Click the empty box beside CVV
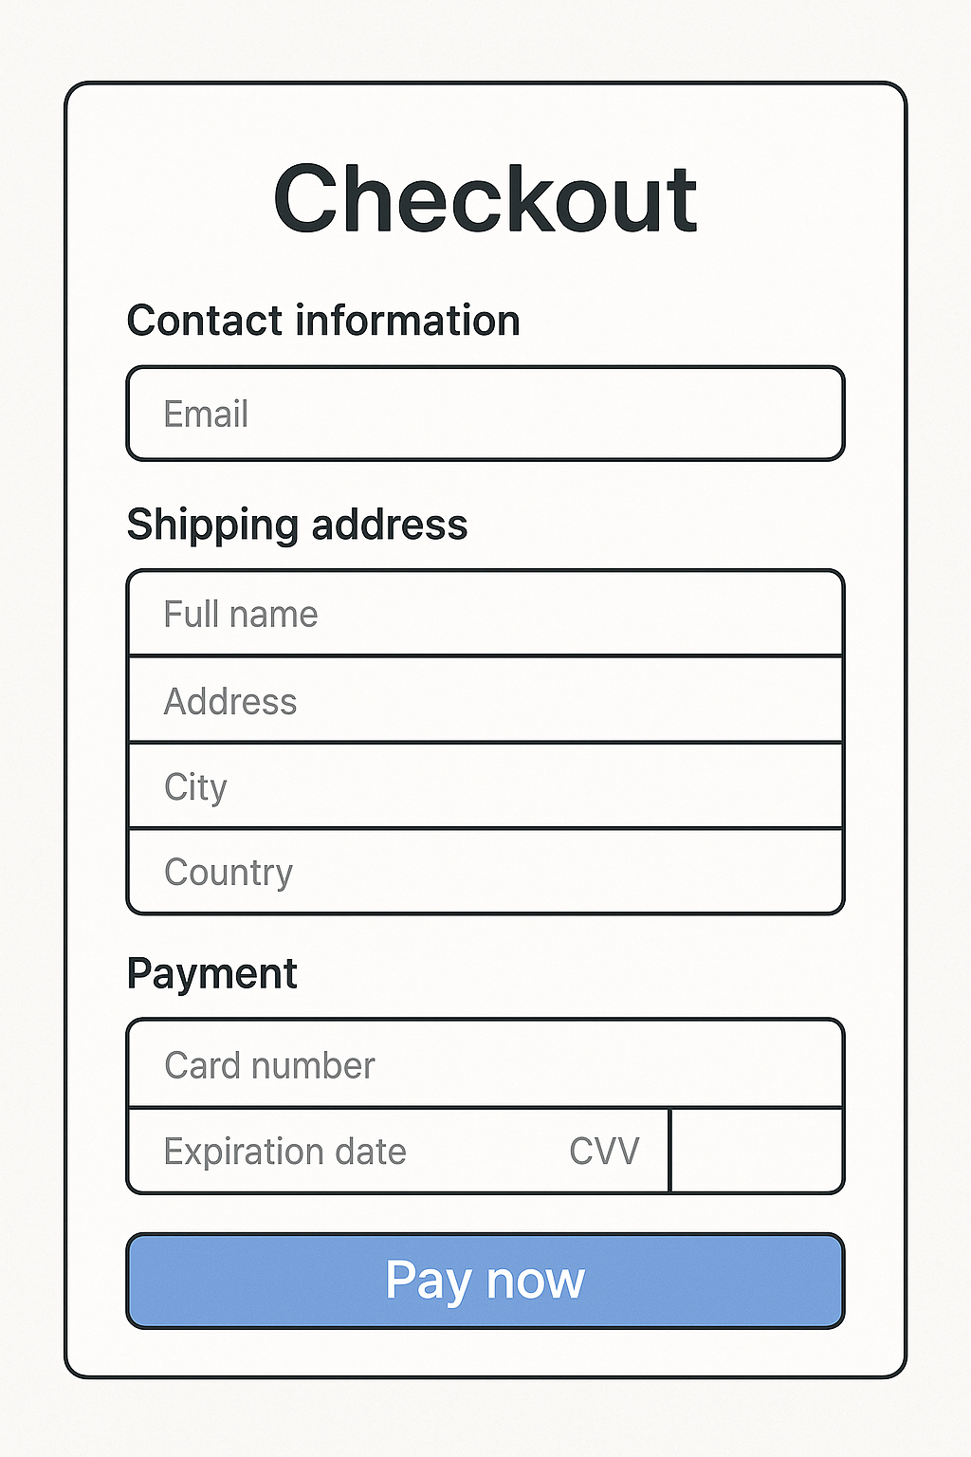The height and width of the screenshot is (1457, 971). pos(757,1151)
